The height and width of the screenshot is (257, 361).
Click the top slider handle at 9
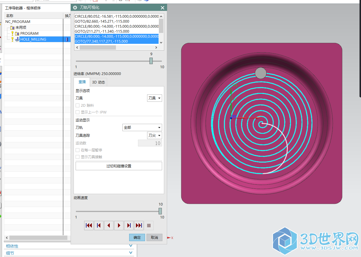click(151, 61)
